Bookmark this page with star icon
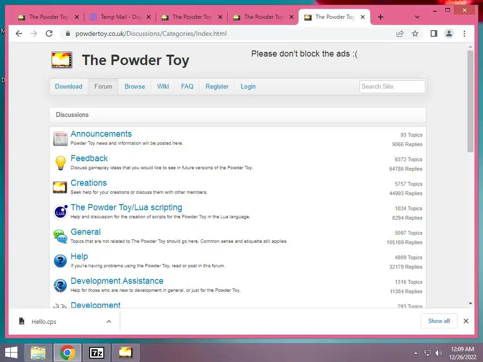The width and height of the screenshot is (483, 362). pos(415,33)
